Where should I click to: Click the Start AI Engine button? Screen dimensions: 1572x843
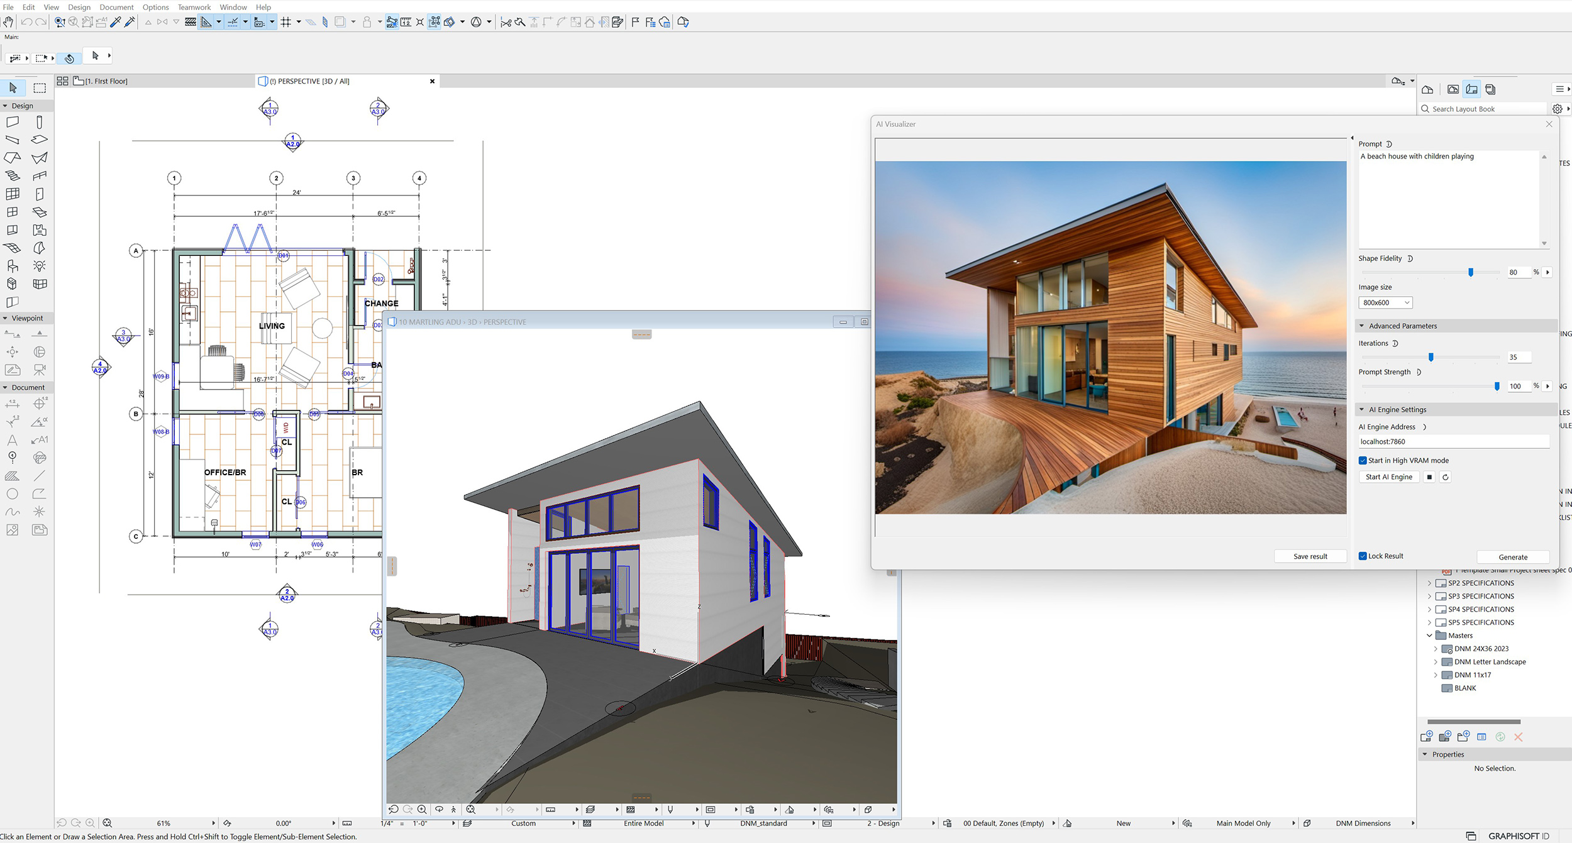click(1389, 477)
